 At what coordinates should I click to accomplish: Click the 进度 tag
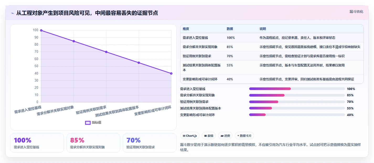(225, 136)
